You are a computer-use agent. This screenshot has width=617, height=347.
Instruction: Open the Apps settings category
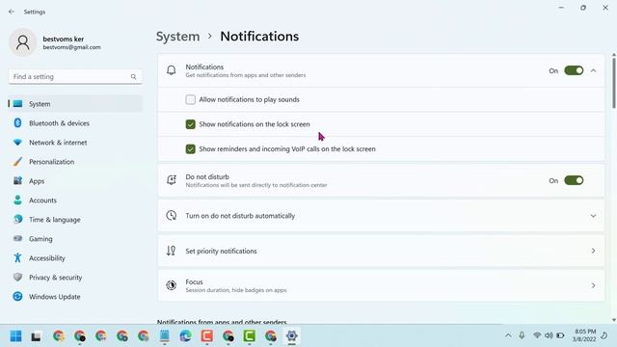[75, 181]
